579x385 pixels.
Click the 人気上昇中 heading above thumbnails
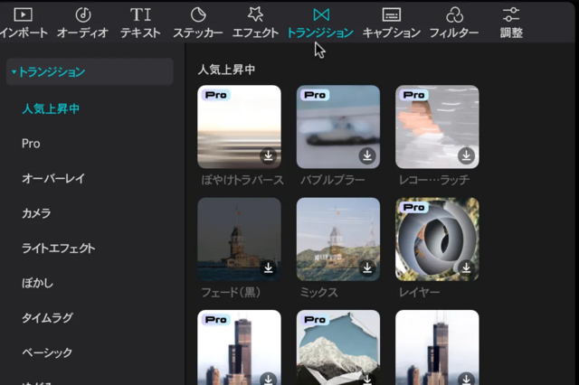pyautogui.click(x=226, y=70)
